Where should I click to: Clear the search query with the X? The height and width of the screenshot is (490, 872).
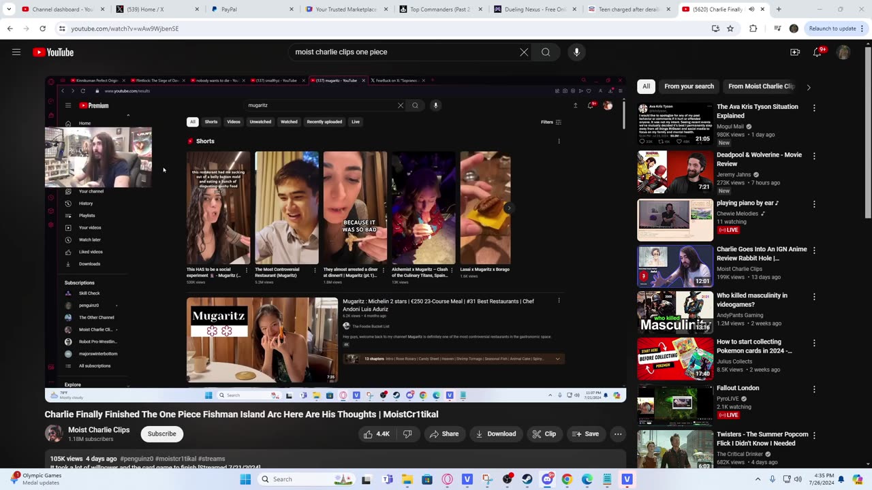[524, 52]
